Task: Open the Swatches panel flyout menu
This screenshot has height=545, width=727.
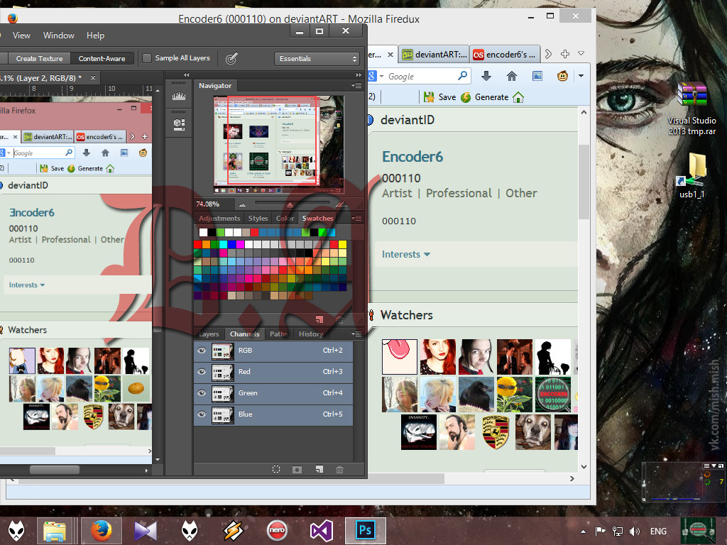Action: (356, 219)
